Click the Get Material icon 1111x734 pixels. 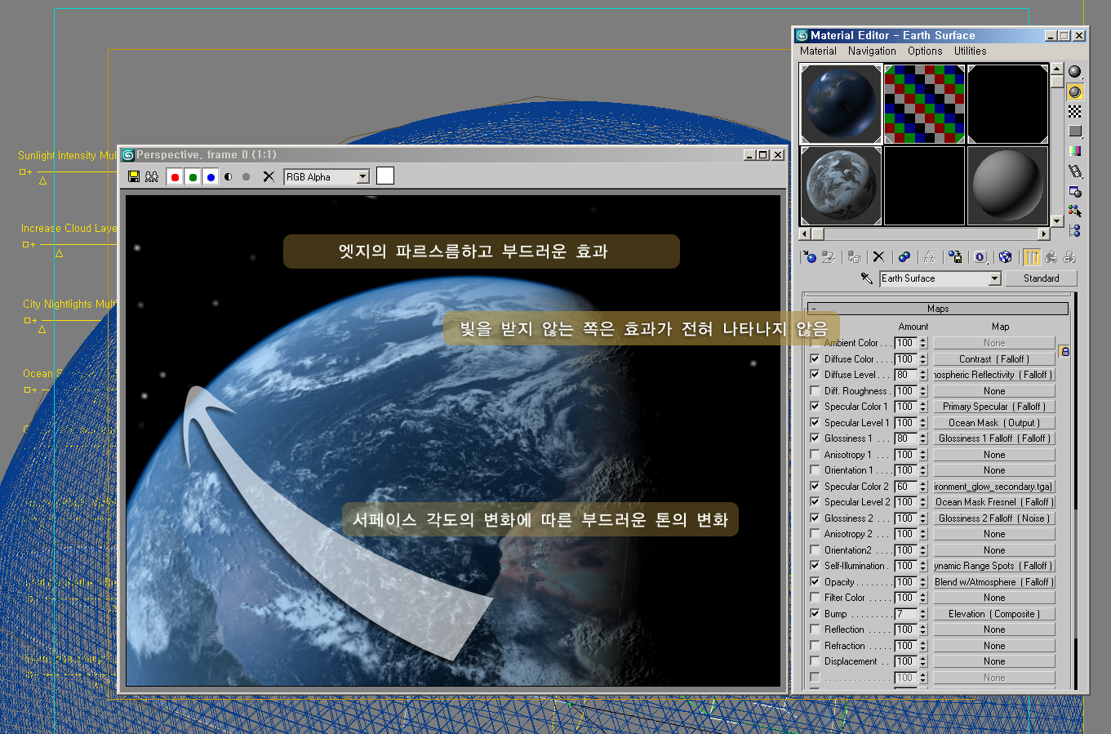(809, 256)
